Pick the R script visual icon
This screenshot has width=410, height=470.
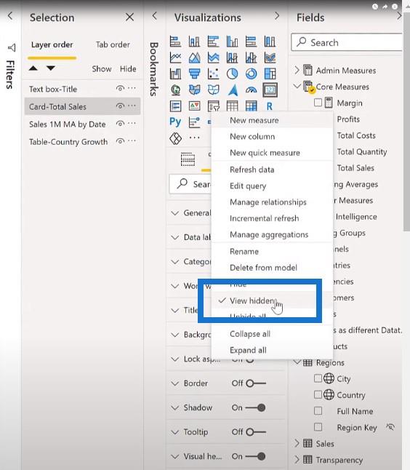[270, 106]
